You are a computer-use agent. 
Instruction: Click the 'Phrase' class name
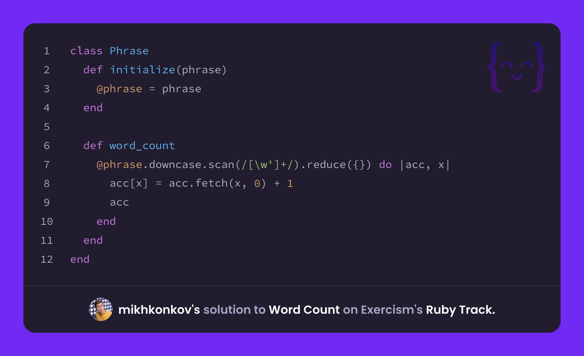pyautogui.click(x=129, y=51)
